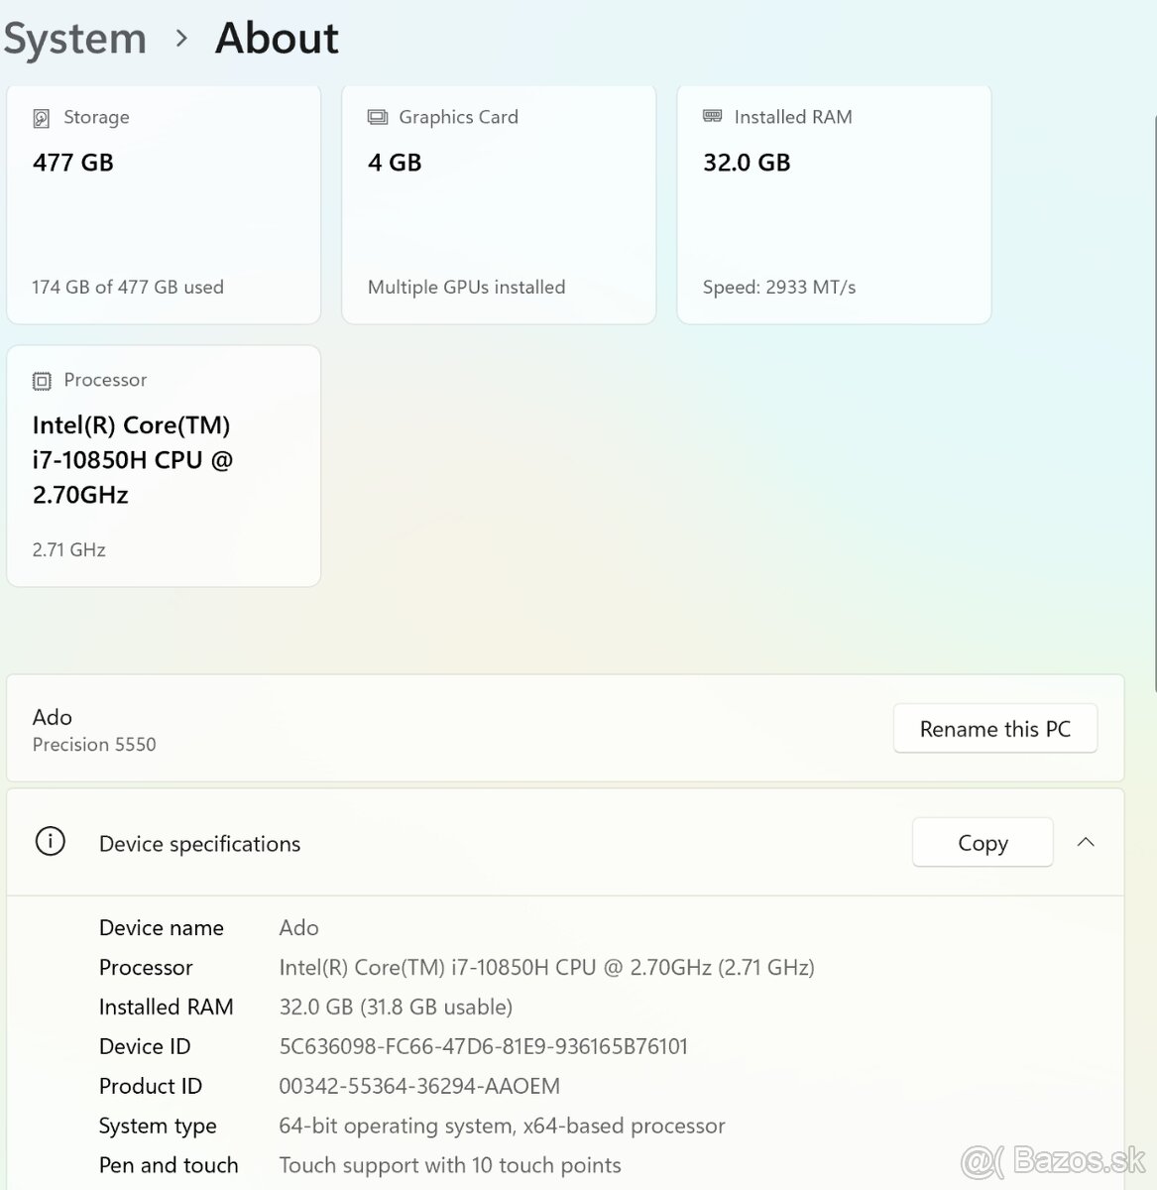
Task: Click the Graphics Card monitor icon
Action: coord(377,117)
